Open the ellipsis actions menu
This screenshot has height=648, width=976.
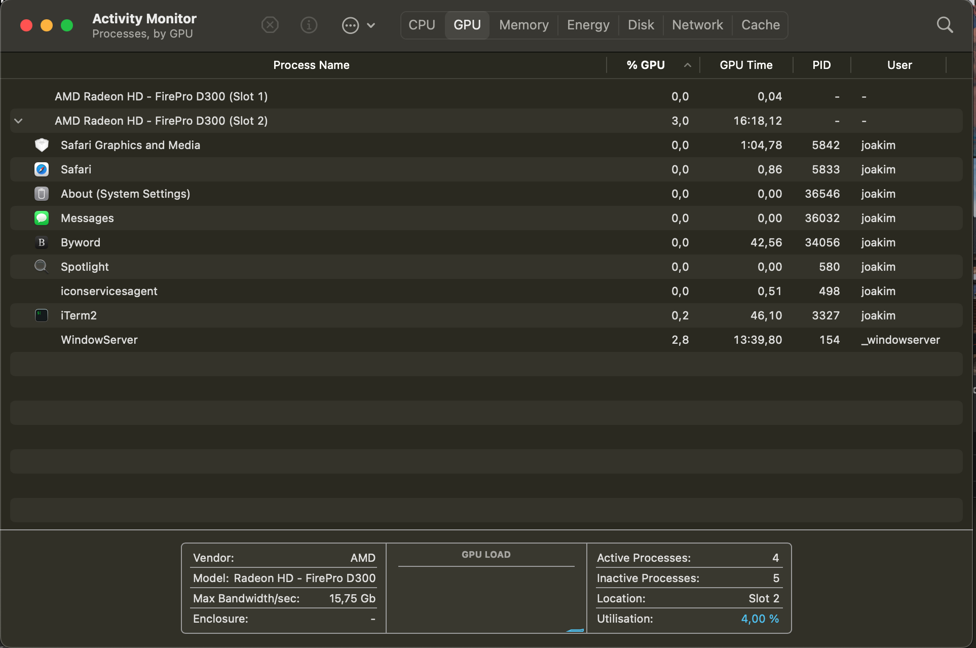point(350,25)
